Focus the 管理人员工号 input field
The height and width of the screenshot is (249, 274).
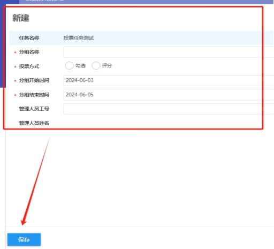(x=169, y=109)
